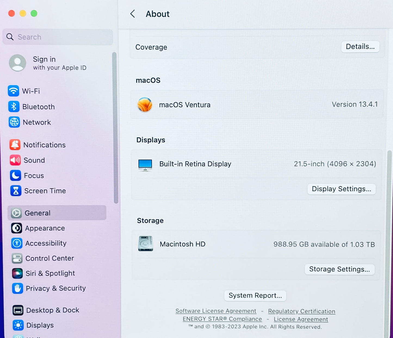Image resolution: width=393 pixels, height=338 pixels.
Task: Click the macOS Ventura name text
Action: point(185,105)
